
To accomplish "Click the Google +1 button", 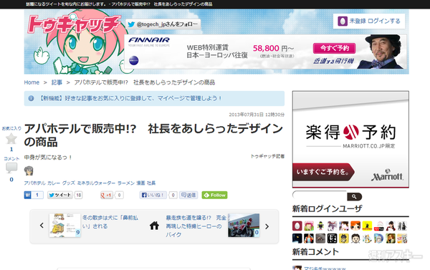I will point(106,196).
